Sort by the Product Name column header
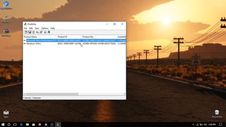This screenshot has width=226, height=127. pos(40,37)
